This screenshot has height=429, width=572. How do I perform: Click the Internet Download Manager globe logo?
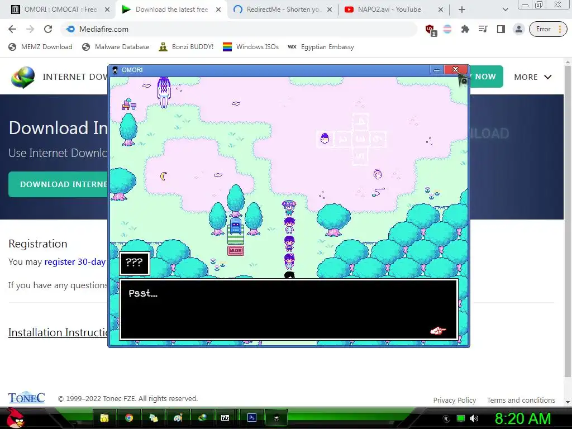click(23, 77)
